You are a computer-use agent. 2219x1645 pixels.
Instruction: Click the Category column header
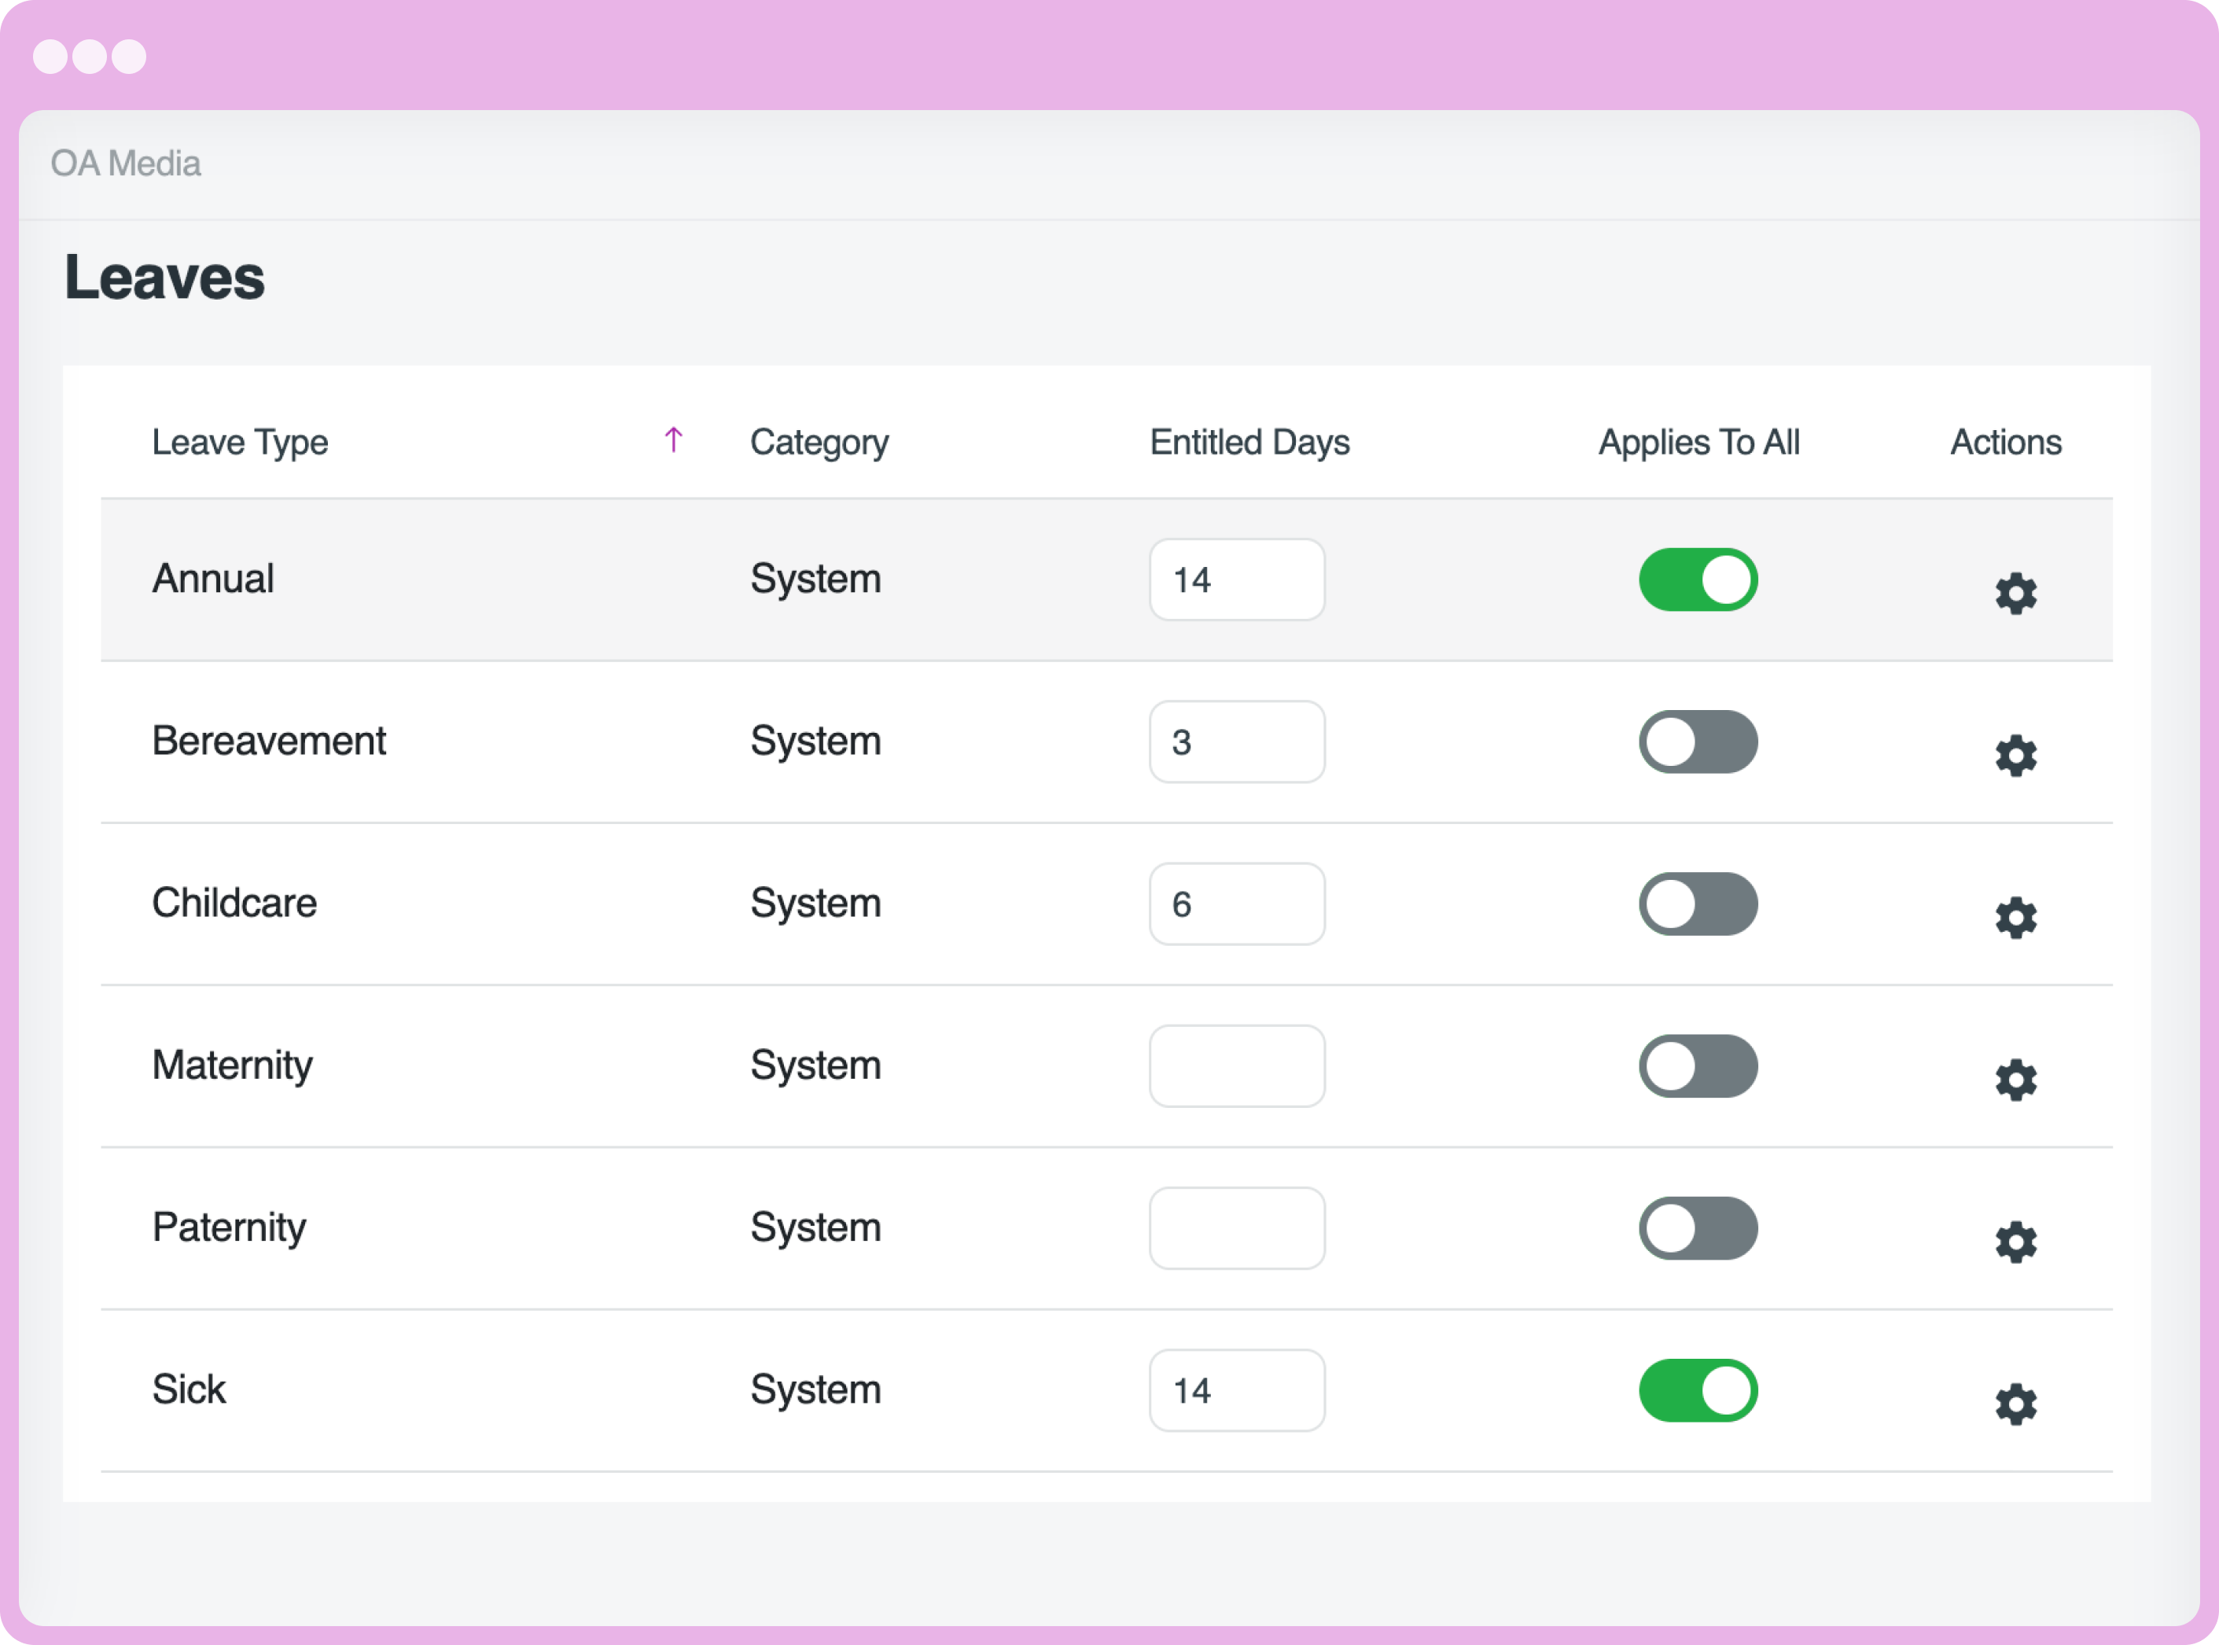[x=819, y=442]
